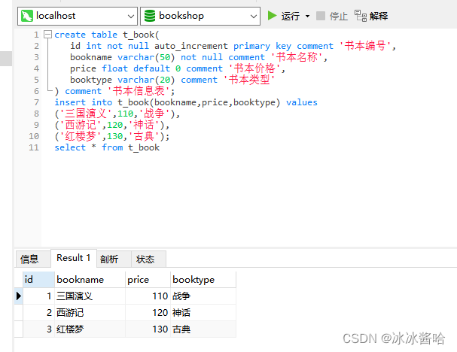Click the id cell with value 3
Image resolution: width=457 pixels, height=352 pixels.
click(x=38, y=329)
